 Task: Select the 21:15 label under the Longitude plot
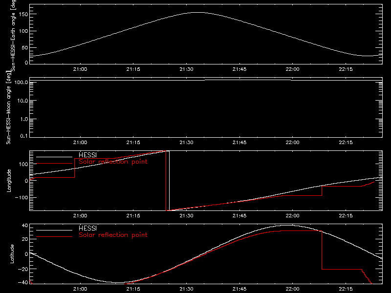click(x=133, y=216)
